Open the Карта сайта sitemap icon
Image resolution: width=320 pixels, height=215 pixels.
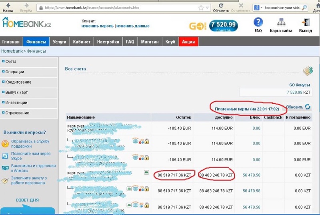[x=280, y=22]
